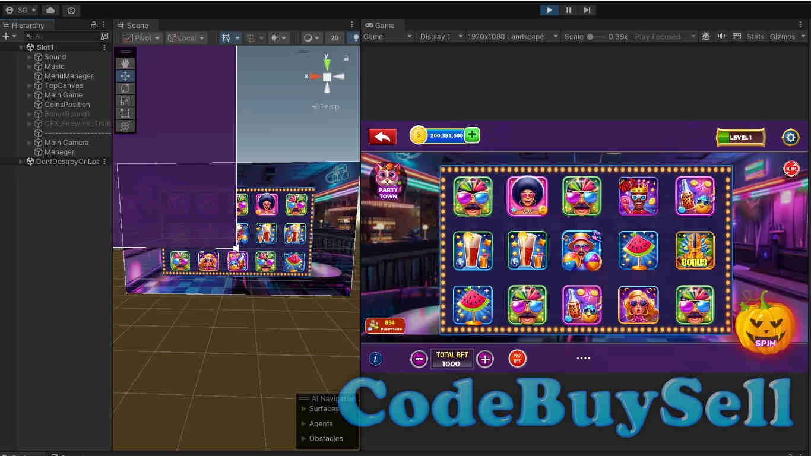Select the Scale tool
The height and width of the screenshot is (456, 811).
pos(125,101)
